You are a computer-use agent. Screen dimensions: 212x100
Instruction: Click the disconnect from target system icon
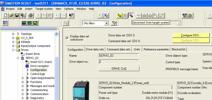[131, 16]
